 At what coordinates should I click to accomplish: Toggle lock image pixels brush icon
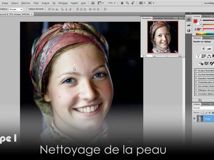(206, 112)
